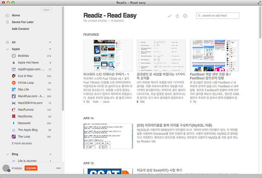Click the search or add feed field
The image size is (262, 178).
(218, 16)
